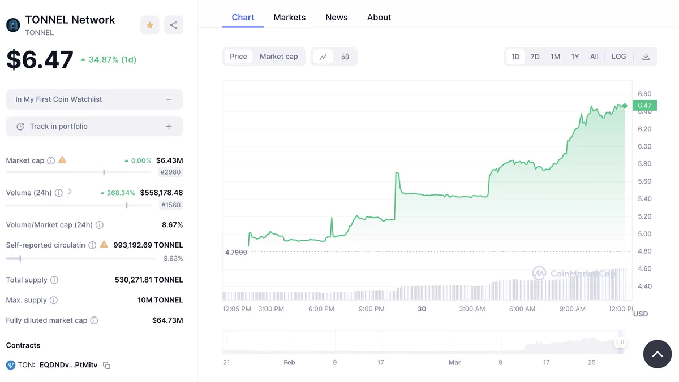The image size is (679, 382).
Task: Click the current price 6.47 chart label
Action: click(x=644, y=105)
